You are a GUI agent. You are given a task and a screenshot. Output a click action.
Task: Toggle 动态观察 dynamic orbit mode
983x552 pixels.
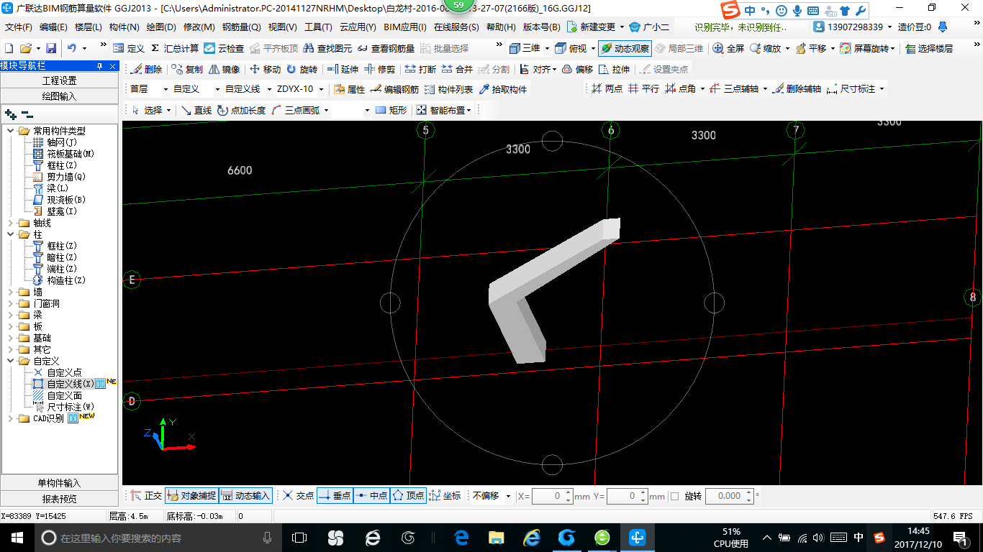625,48
